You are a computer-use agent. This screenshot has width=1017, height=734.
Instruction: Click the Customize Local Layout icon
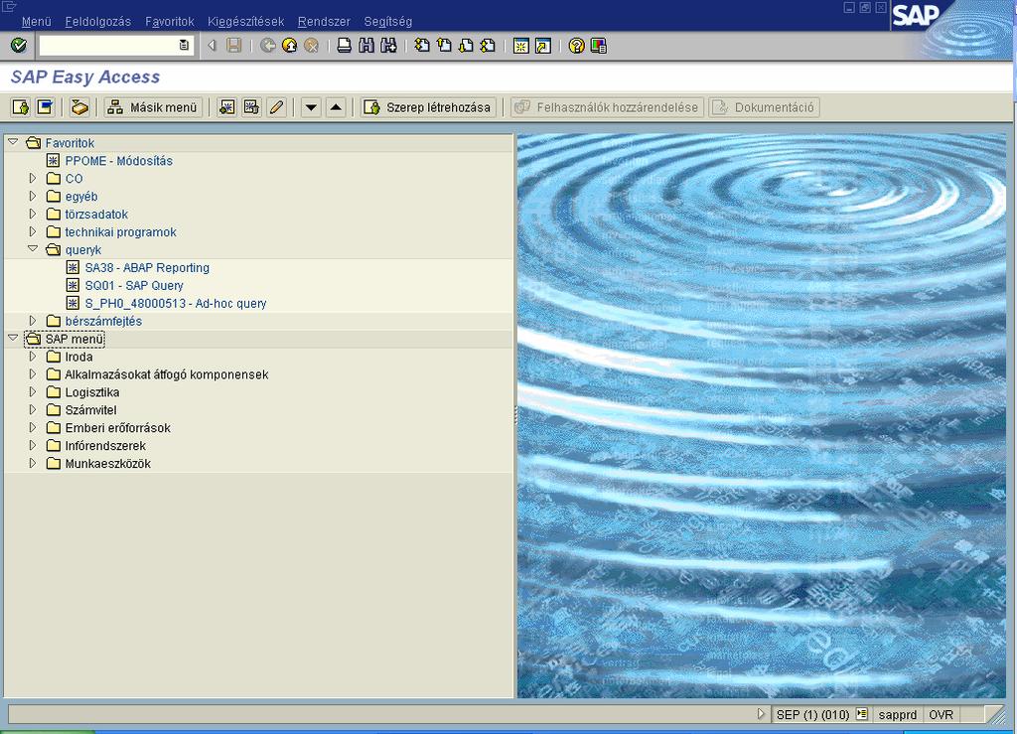coord(599,46)
